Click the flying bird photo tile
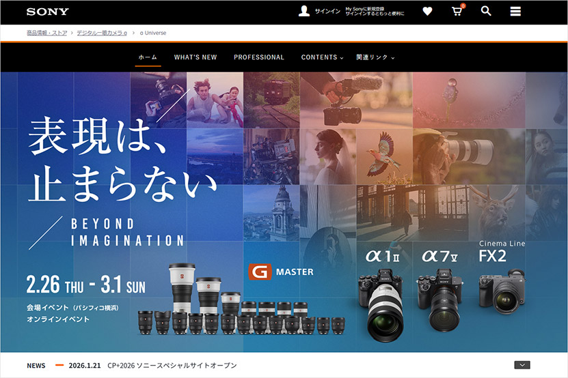The width and height of the screenshot is (568, 378). click(384, 157)
